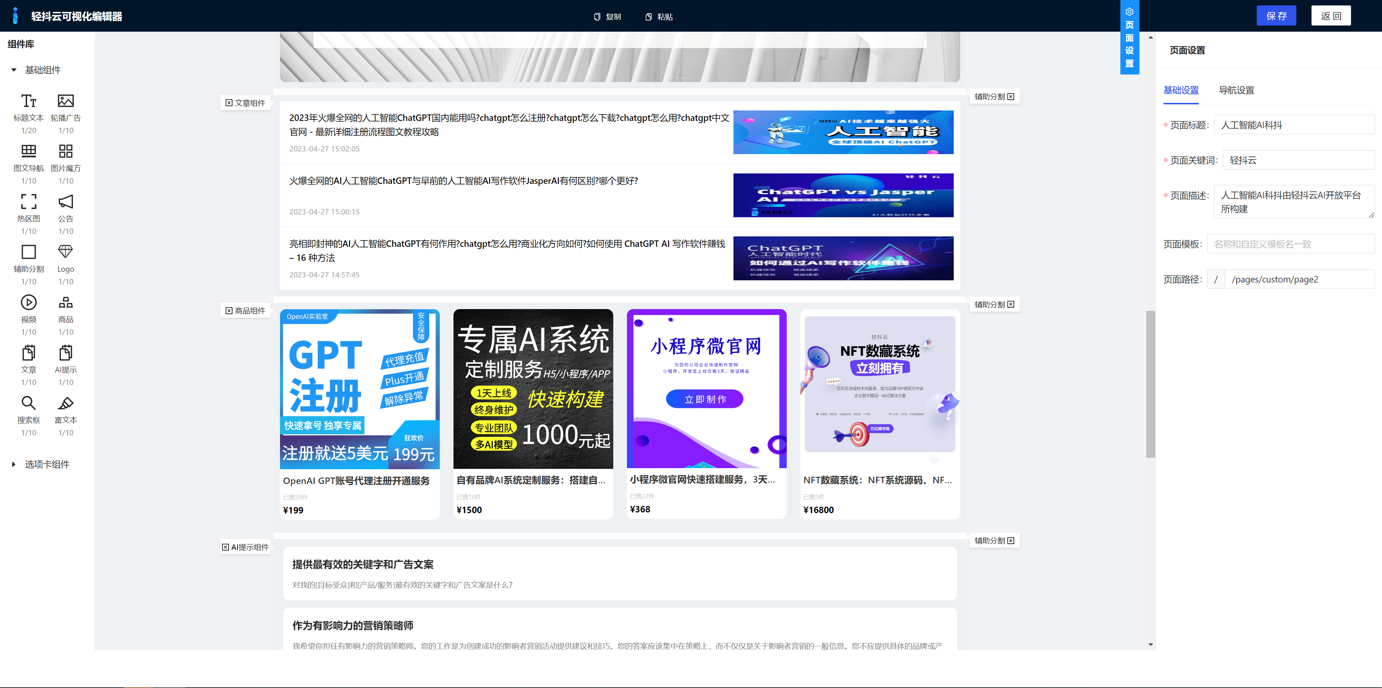Select the 富文本 rich text component
The height and width of the screenshot is (688, 1382).
(66, 416)
